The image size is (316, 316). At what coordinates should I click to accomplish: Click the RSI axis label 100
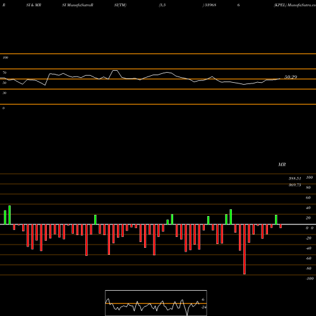[x=5, y=58]
